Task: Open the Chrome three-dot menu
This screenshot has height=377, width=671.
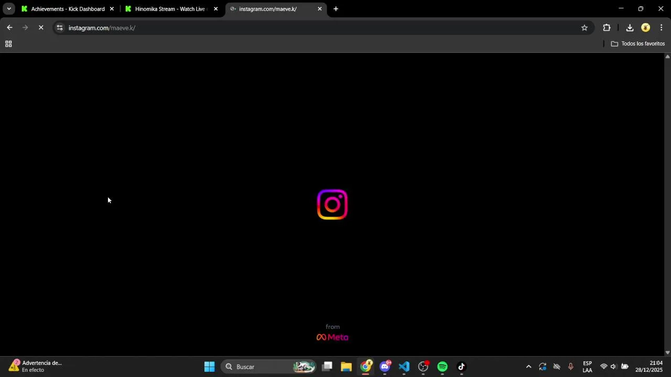Action: point(662,28)
